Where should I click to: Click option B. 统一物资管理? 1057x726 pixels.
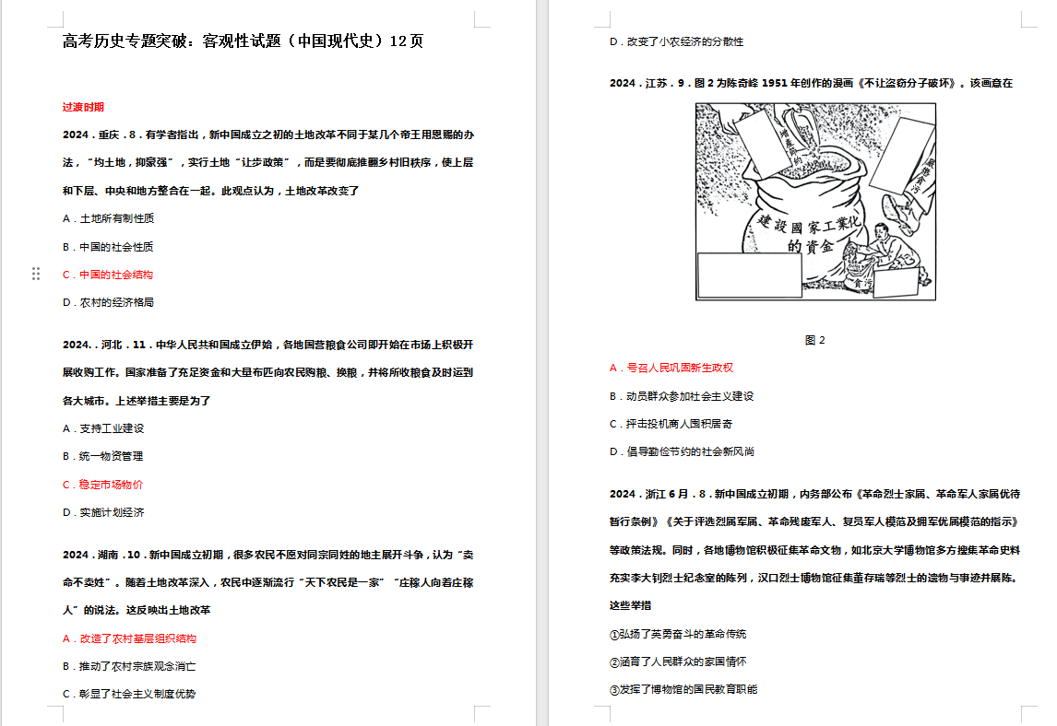[x=102, y=456]
